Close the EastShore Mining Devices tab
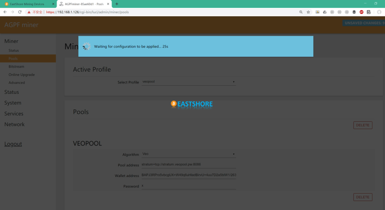The image size is (385, 210). pos(53,4)
